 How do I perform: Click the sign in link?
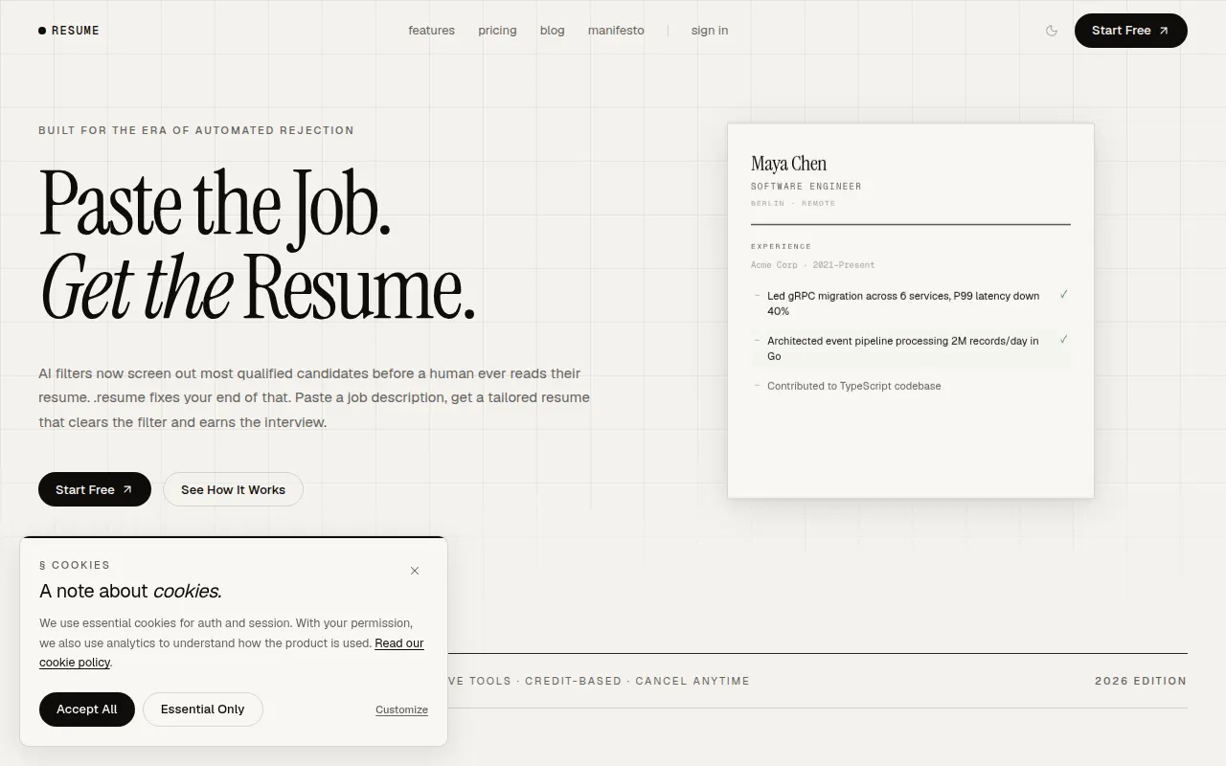[710, 31]
